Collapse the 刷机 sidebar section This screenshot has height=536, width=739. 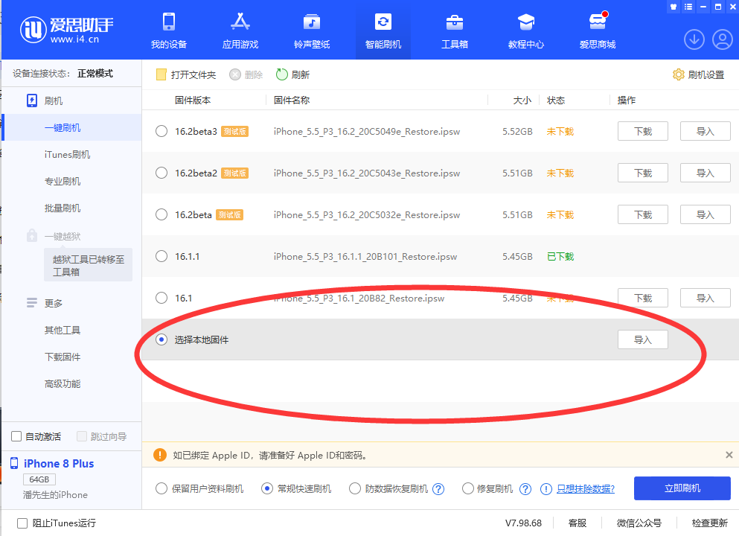53,100
